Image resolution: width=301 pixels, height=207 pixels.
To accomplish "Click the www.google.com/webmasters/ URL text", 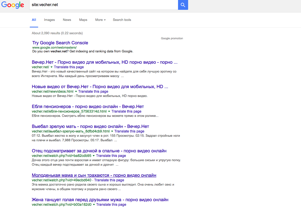I will 54,48.
